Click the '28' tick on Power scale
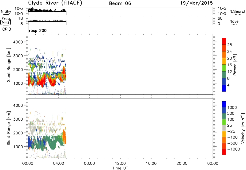 229,45
